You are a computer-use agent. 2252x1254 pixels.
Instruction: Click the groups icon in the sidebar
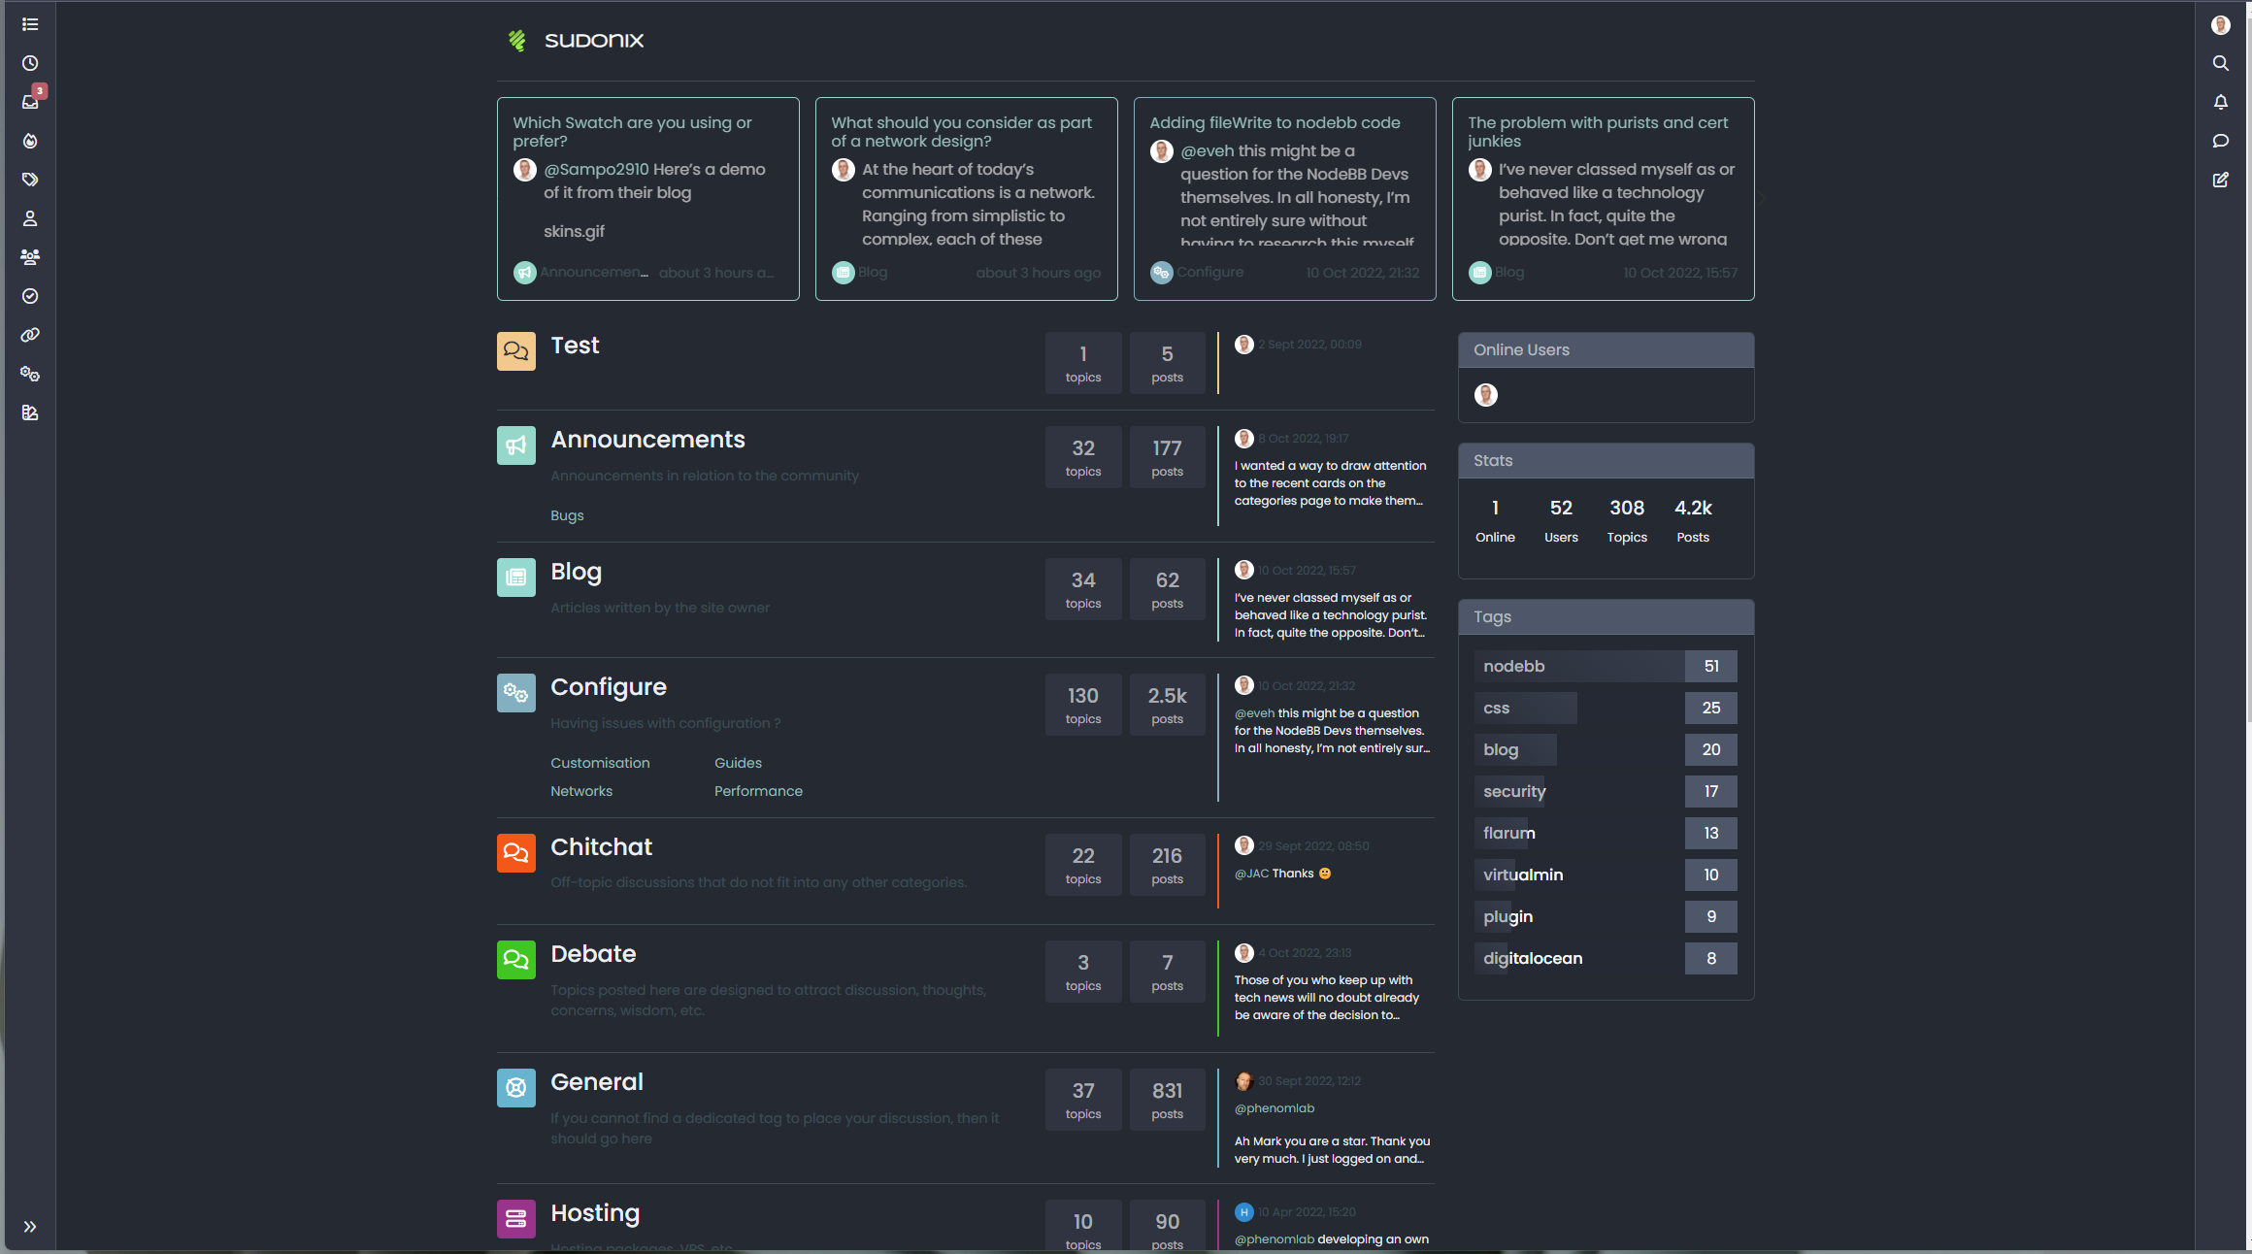click(30, 257)
